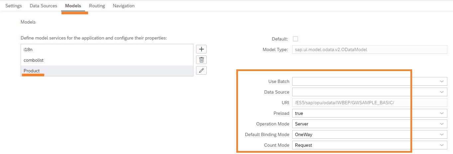Select the Product model entry
The width and height of the screenshot is (453, 154).
pyautogui.click(x=107, y=71)
